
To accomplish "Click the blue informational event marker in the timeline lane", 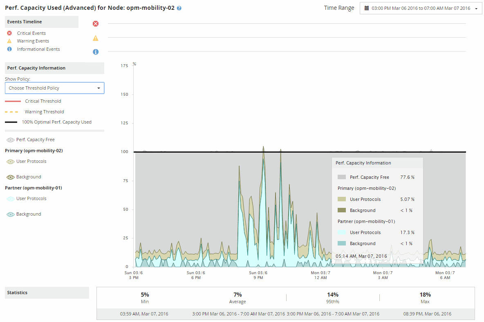I will point(96,52).
